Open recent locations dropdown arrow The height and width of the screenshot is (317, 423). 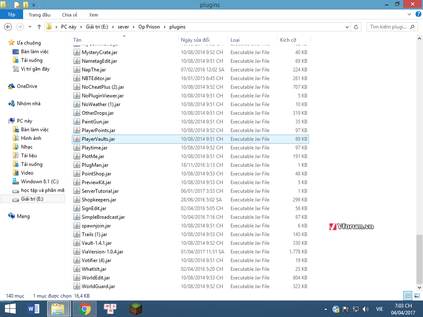coord(30,27)
